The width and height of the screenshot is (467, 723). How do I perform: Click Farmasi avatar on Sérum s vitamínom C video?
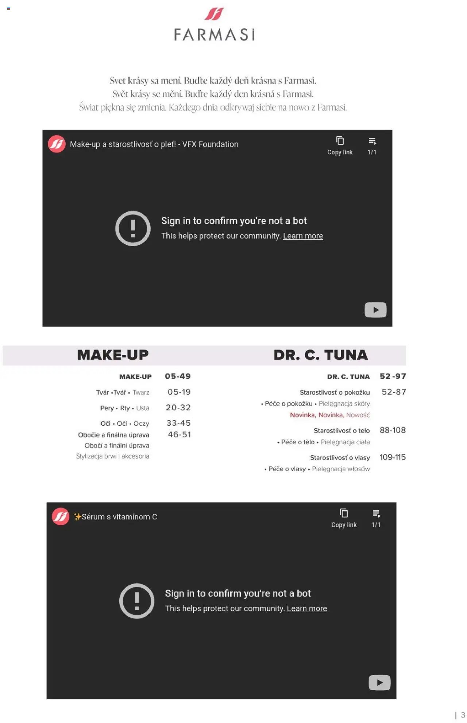coord(61,517)
